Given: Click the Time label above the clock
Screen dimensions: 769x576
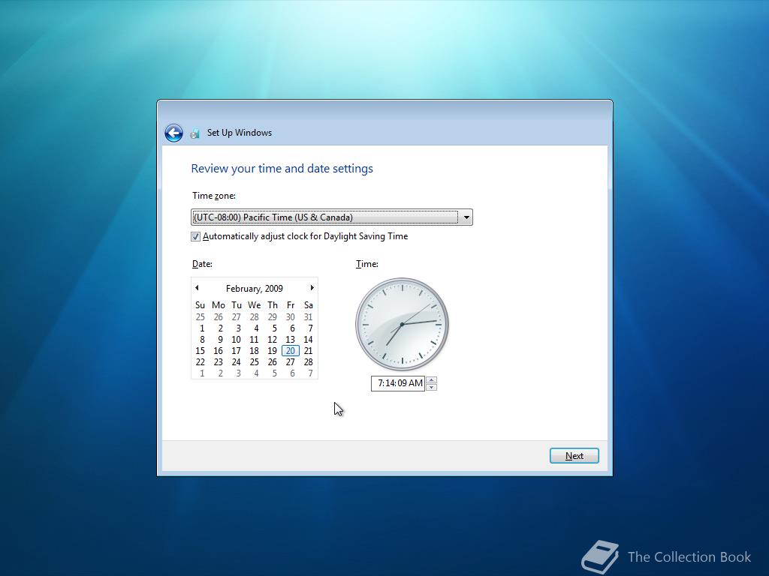Looking at the screenshot, I should click(x=366, y=263).
